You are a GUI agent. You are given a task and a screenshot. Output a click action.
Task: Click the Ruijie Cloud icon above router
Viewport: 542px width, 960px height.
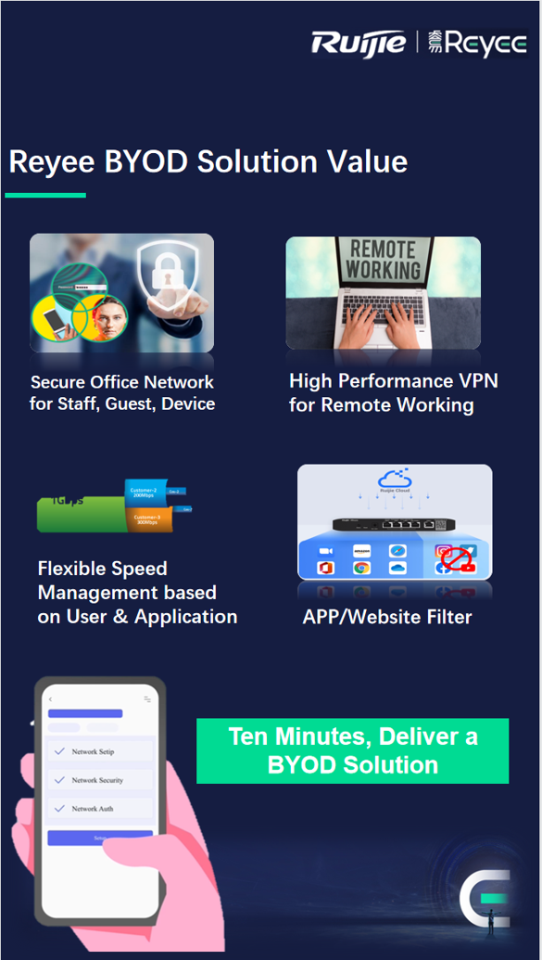(x=395, y=480)
